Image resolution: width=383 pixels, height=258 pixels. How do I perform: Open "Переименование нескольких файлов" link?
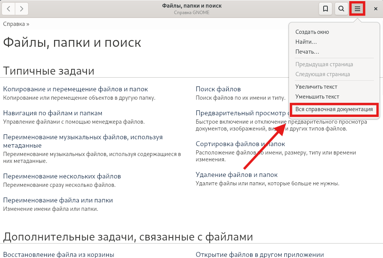point(62,176)
